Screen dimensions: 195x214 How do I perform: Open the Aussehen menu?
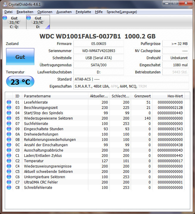64,12
